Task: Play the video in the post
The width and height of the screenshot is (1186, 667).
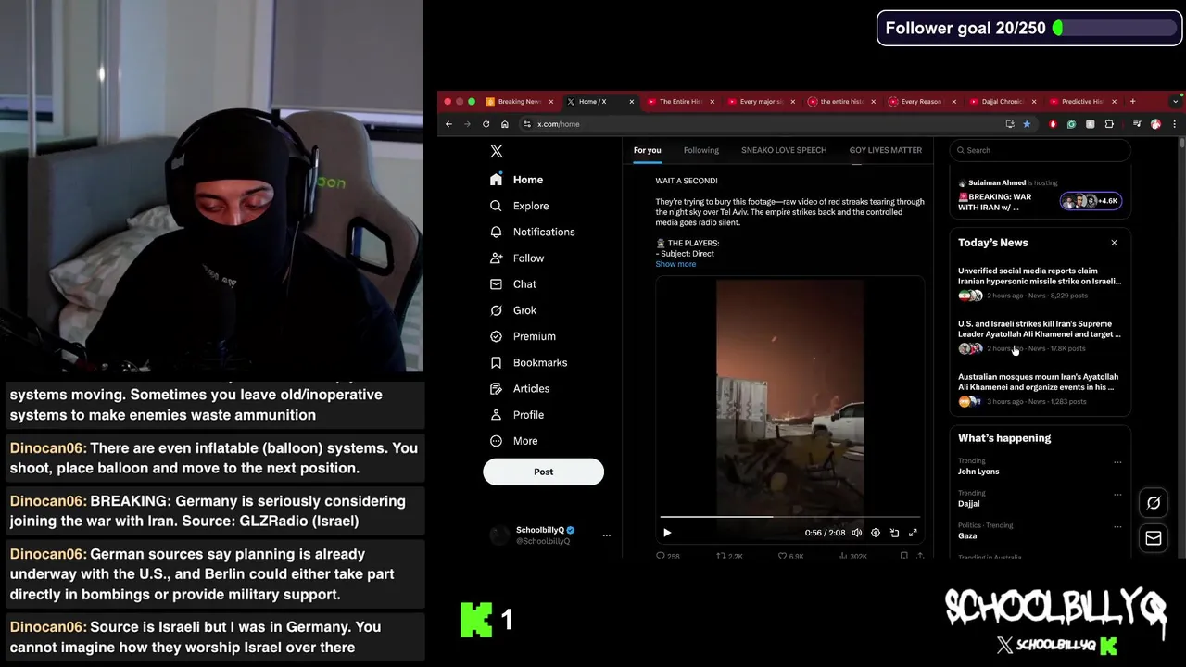Action: click(667, 533)
